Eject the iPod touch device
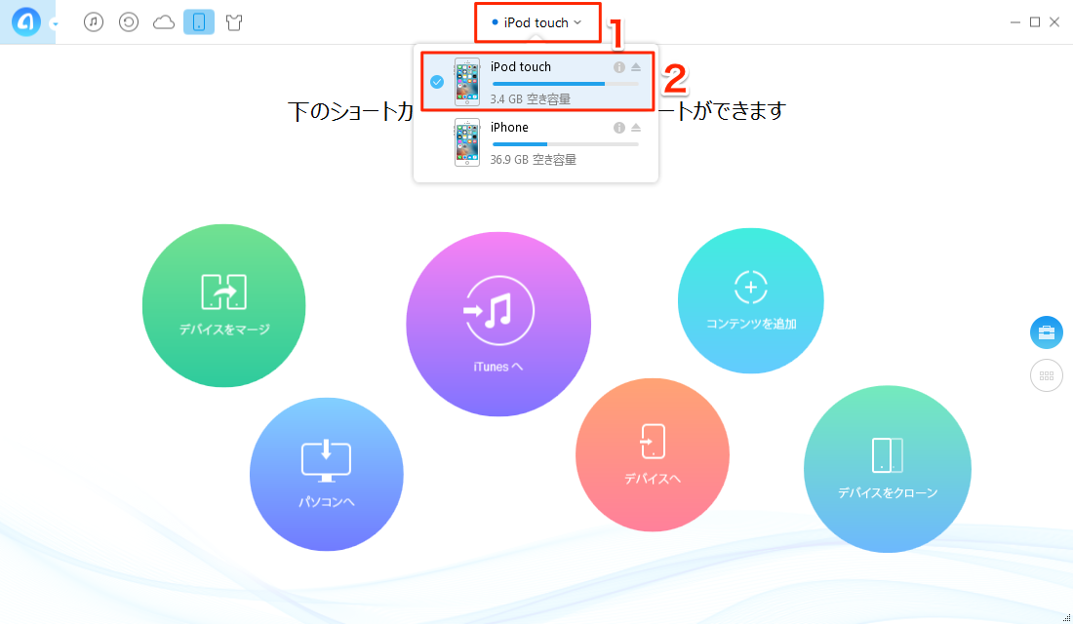 click(636, 67)
